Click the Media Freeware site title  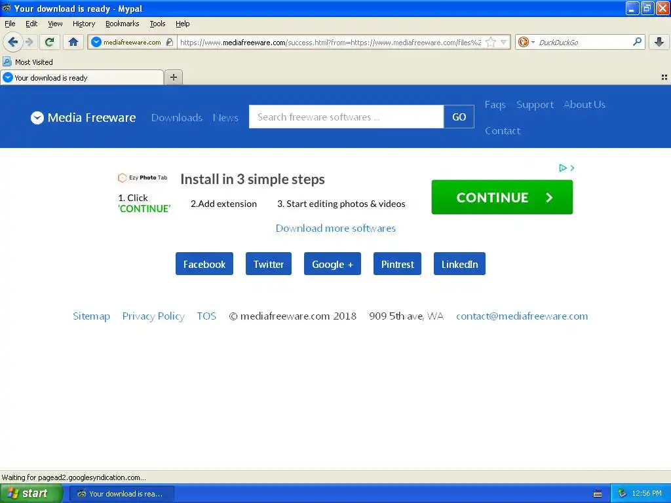tap(92, 118)
